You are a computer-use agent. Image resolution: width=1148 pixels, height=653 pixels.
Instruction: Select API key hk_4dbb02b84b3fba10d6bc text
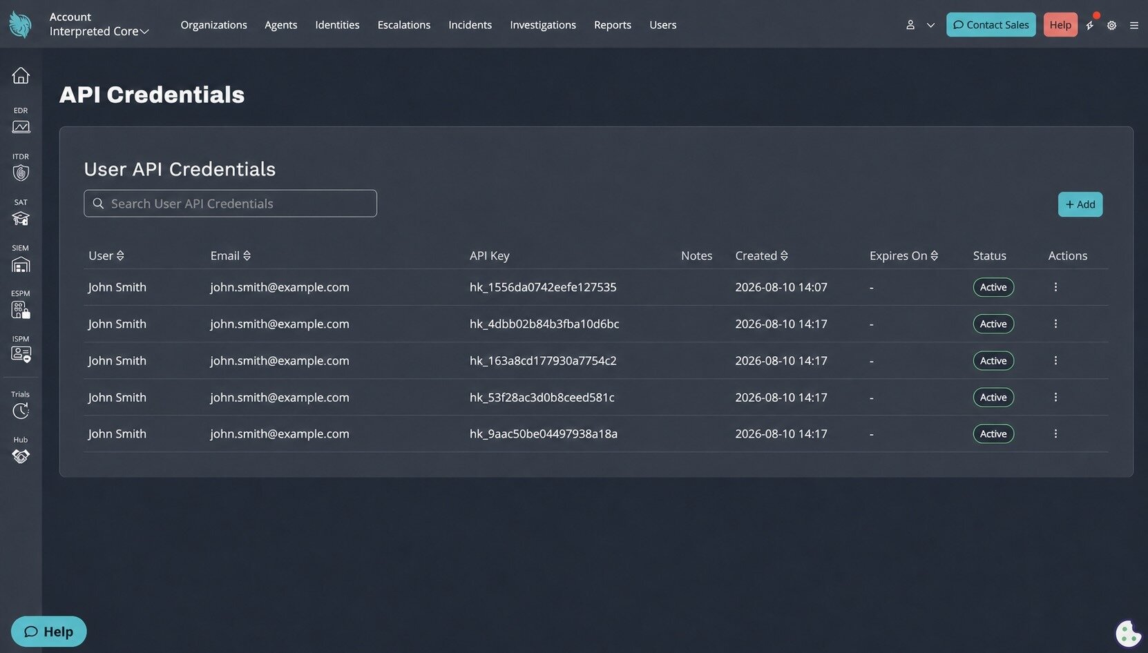coord(544,324)
